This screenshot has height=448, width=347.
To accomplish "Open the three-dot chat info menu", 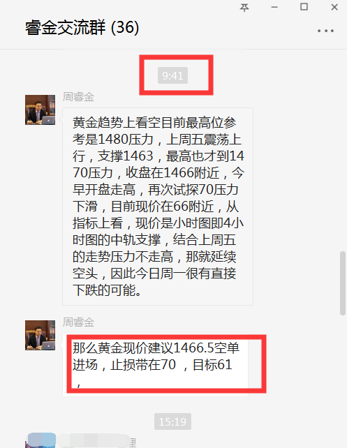I will click(x=325, y=31).
